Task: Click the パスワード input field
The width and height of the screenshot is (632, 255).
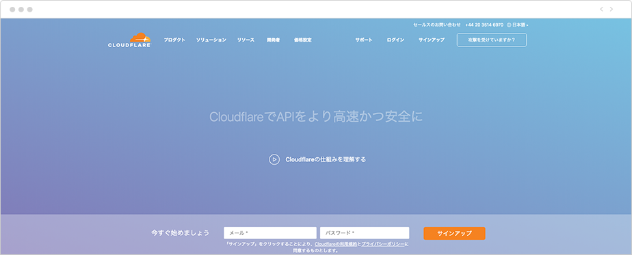Action: [365, 233]
